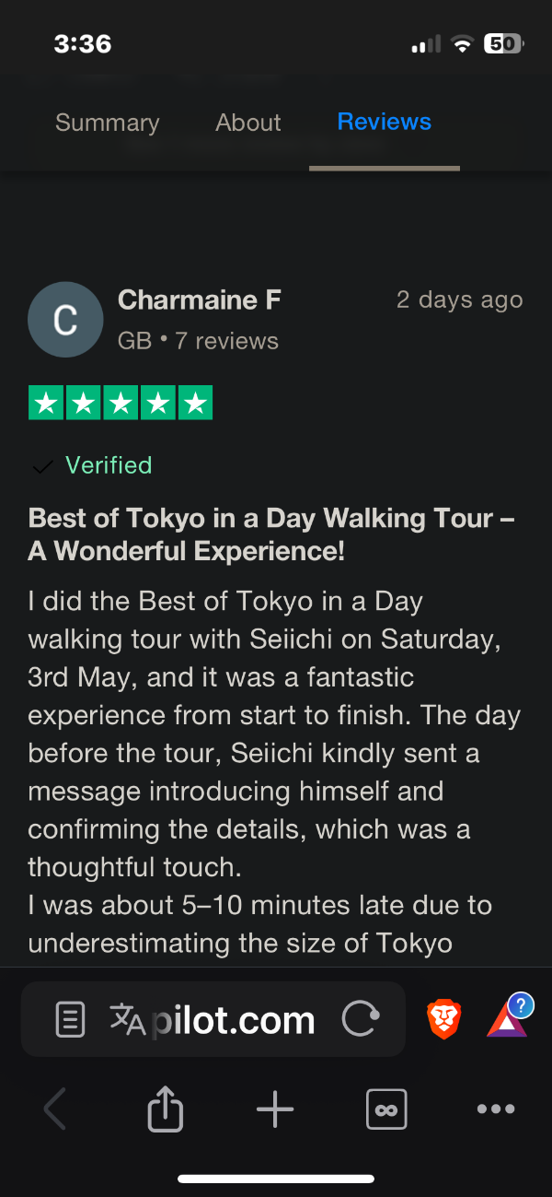The height and width of the screenshot is (1197, 552).
Task: Tap the share icon
Action: [x=166, y=1109]
